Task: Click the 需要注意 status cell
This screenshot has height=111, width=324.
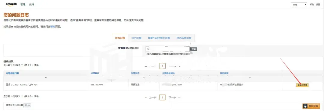Action: coord(135,85)
